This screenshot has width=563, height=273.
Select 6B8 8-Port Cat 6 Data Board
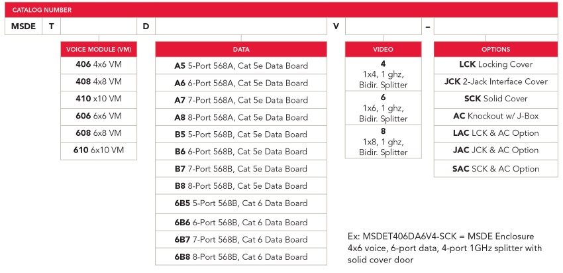tap(241, 256)
